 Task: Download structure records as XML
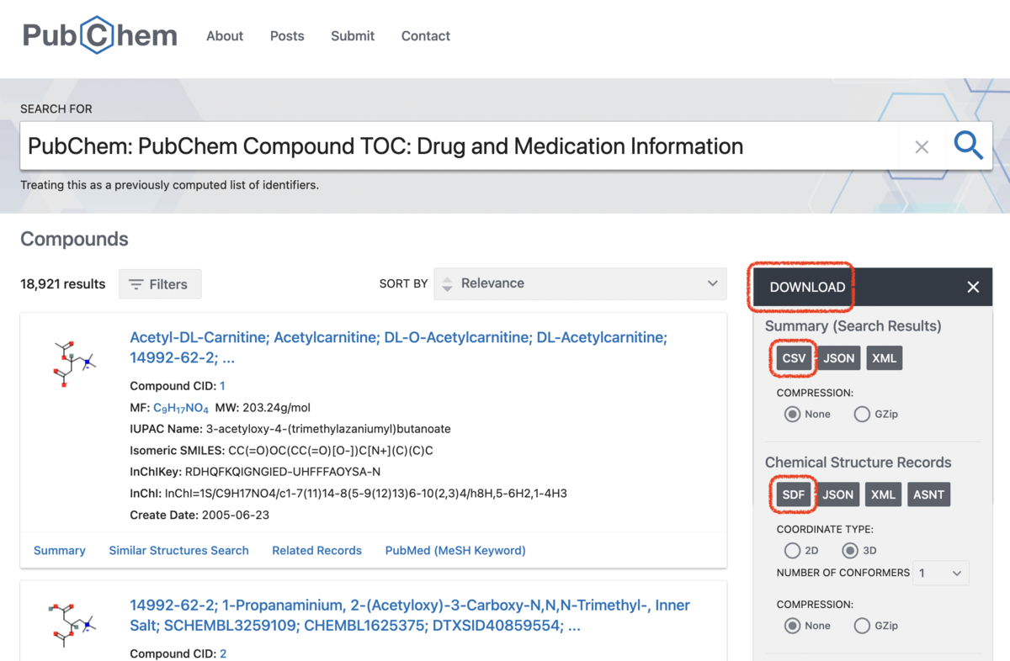pos(883,494)
